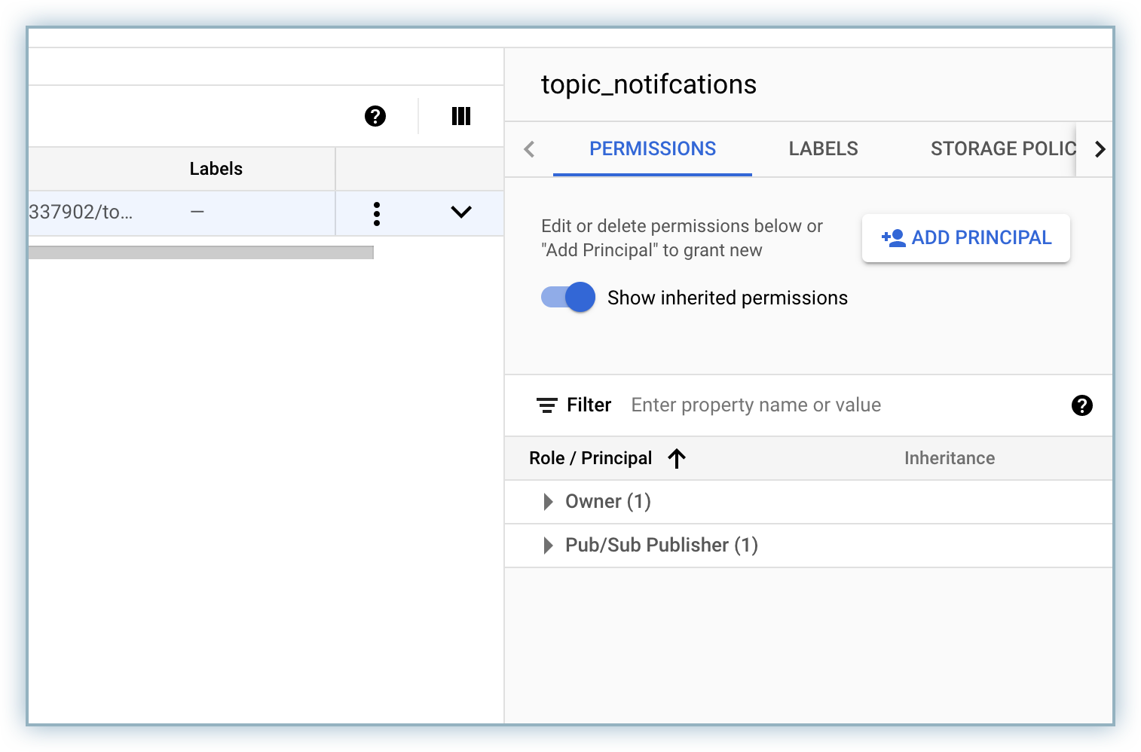This screenshot has width=1141, height=752.
Task: Click the help icon above the topics table
Action: (375, 116)
